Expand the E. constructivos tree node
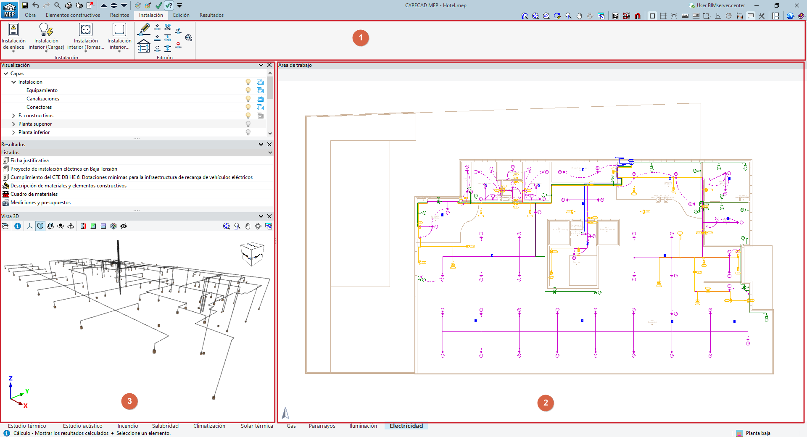The height and width of the screenshot is (437, 807). [13, 116]
